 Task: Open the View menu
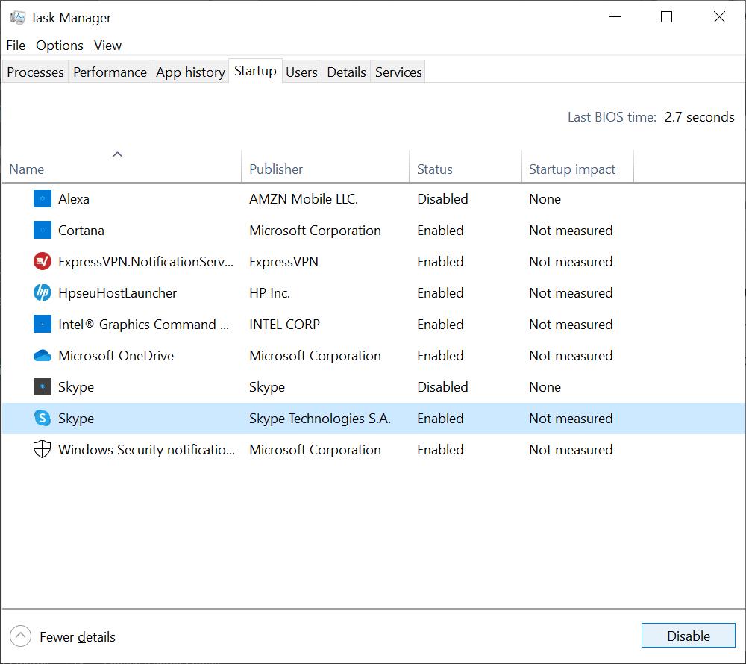click(107, 46)
